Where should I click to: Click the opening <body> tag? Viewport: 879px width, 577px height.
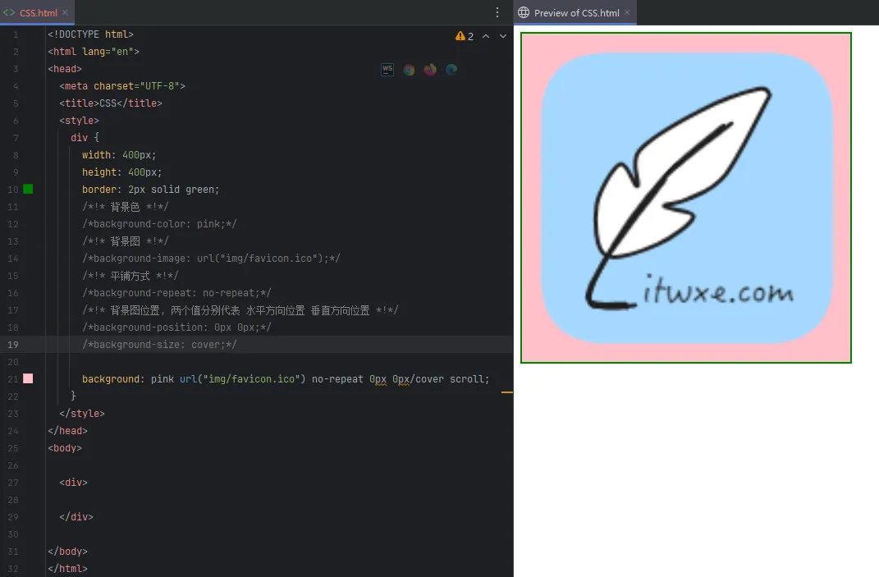pyautogui.click(x=65, y=448)
